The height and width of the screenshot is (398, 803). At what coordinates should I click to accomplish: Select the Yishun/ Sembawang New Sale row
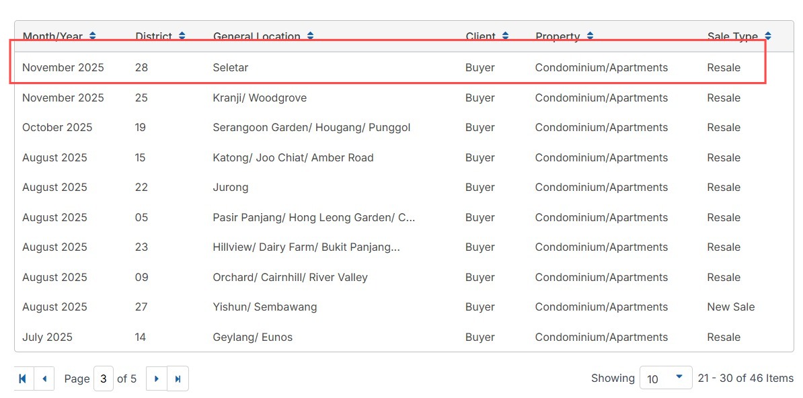404,307
